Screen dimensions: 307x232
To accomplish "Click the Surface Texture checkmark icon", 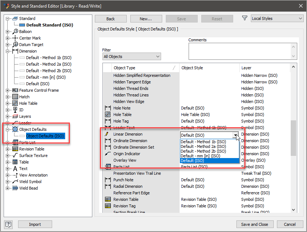I will 15,156.
